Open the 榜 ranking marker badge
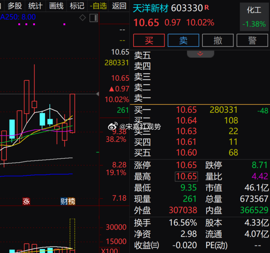Screen dimensions: 270x253 [x=72, y=202]
